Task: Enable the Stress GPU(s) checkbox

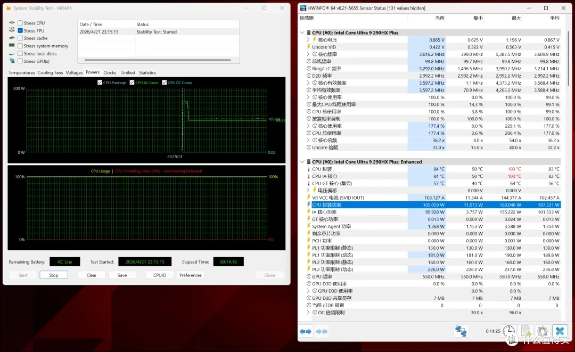Action: click(20, 61)
